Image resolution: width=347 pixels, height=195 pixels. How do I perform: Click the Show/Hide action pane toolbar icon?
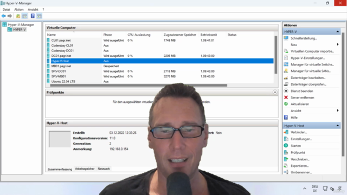[x=39, y=16]
